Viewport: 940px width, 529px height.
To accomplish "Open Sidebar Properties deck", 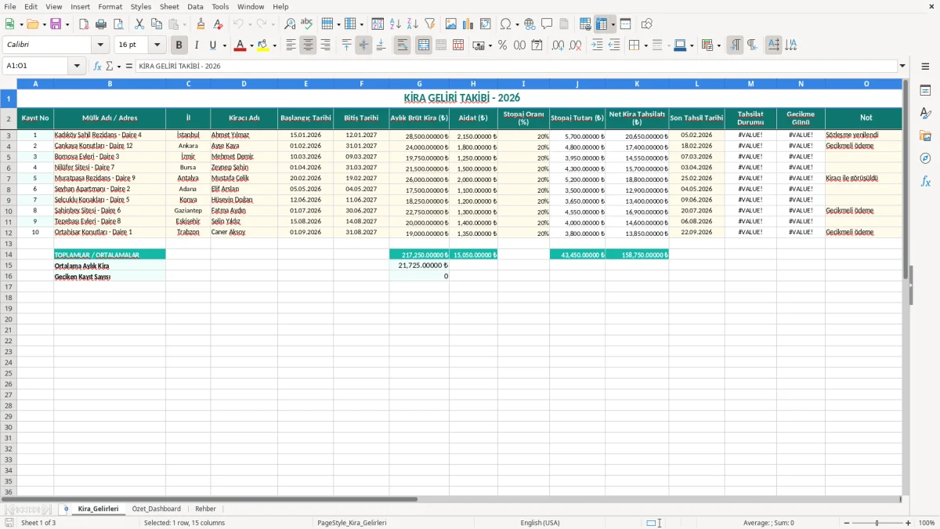I will (925, 90).
